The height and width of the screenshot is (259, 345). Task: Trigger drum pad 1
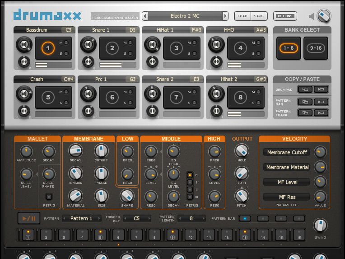click(x=48, y=48)
